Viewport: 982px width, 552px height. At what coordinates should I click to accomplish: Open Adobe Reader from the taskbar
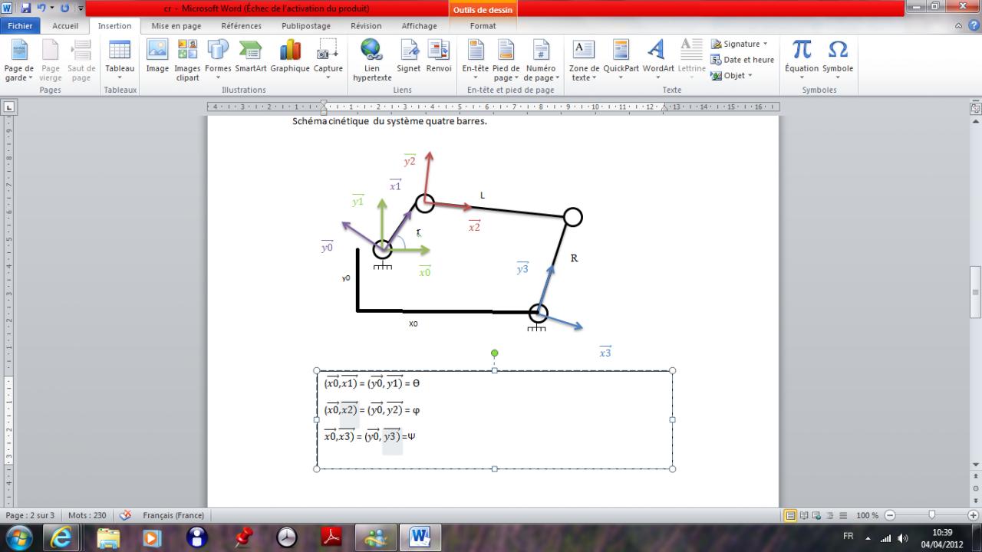(x=331, y=537)
